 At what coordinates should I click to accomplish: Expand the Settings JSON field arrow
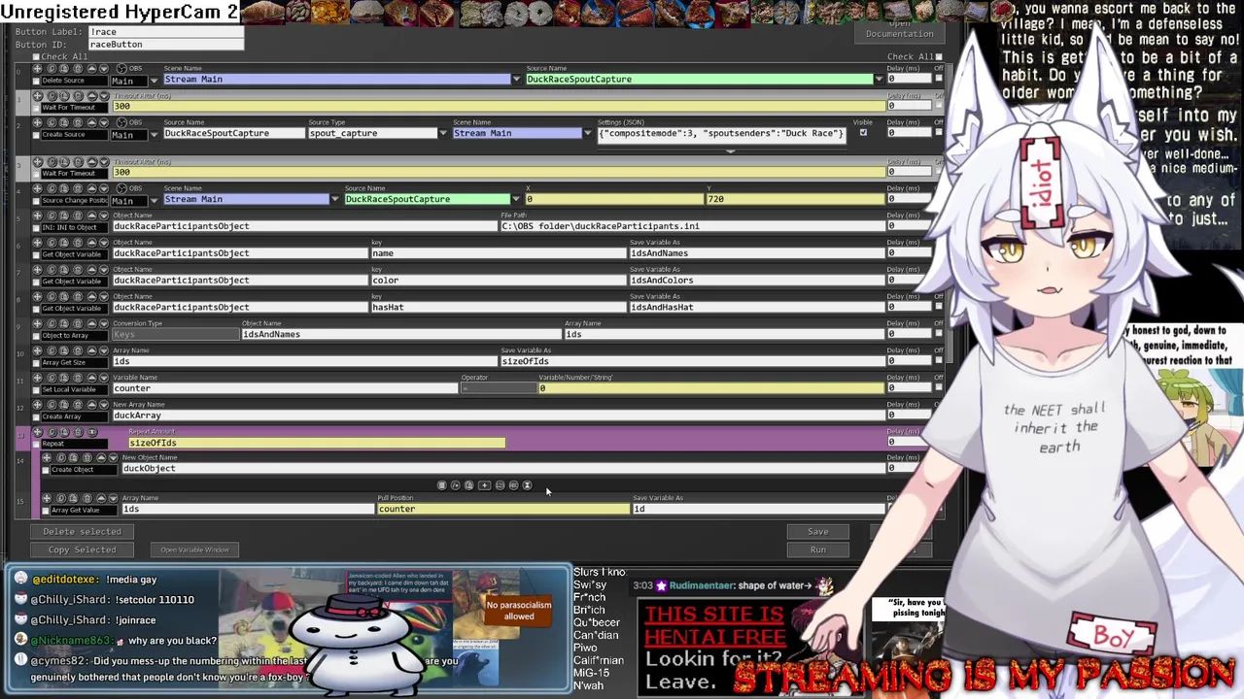730,150
